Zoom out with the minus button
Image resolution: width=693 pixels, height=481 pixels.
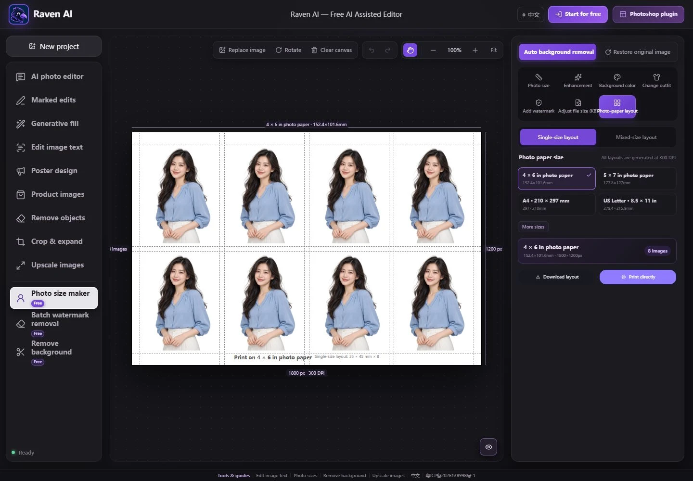coord(433,50)
